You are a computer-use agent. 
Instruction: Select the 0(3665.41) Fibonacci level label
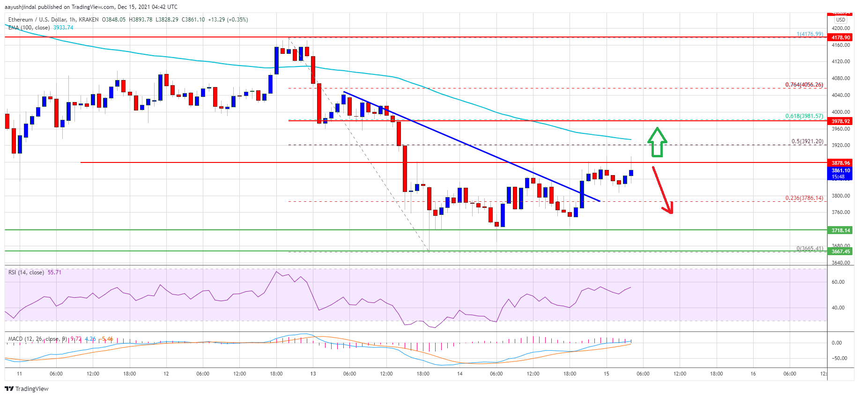810,249
